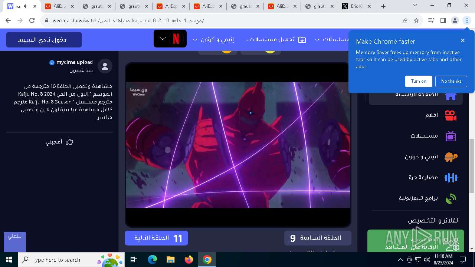Viewport: 475px width, 267px height.
Task: Switch to the first AliExpress tab
Action: [x=59, y=6]
